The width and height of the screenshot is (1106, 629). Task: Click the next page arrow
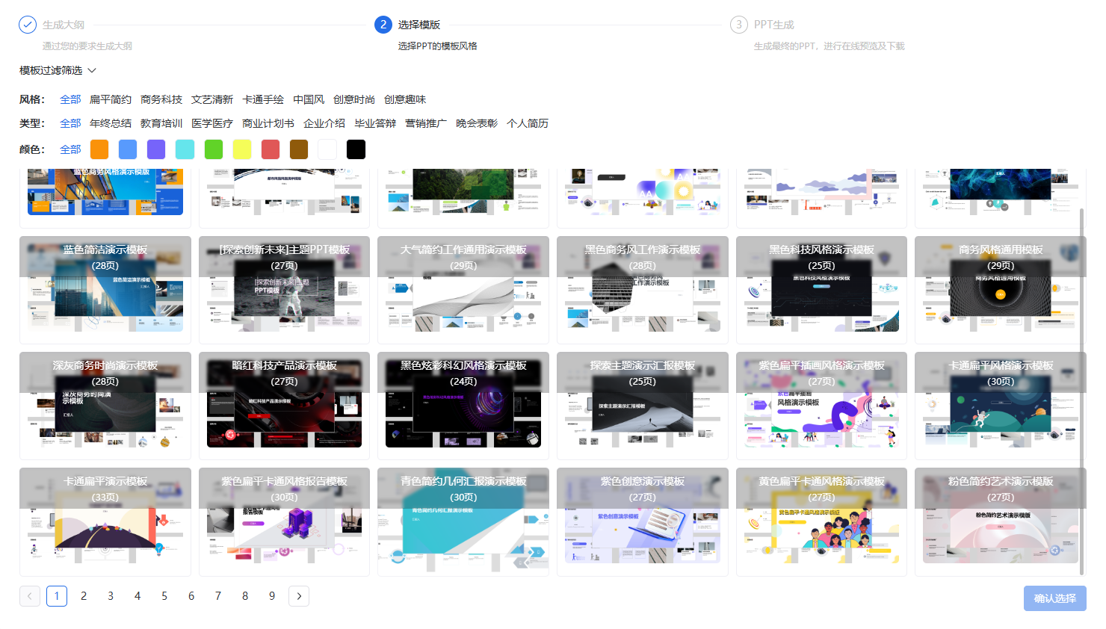(x=299, y=595)
